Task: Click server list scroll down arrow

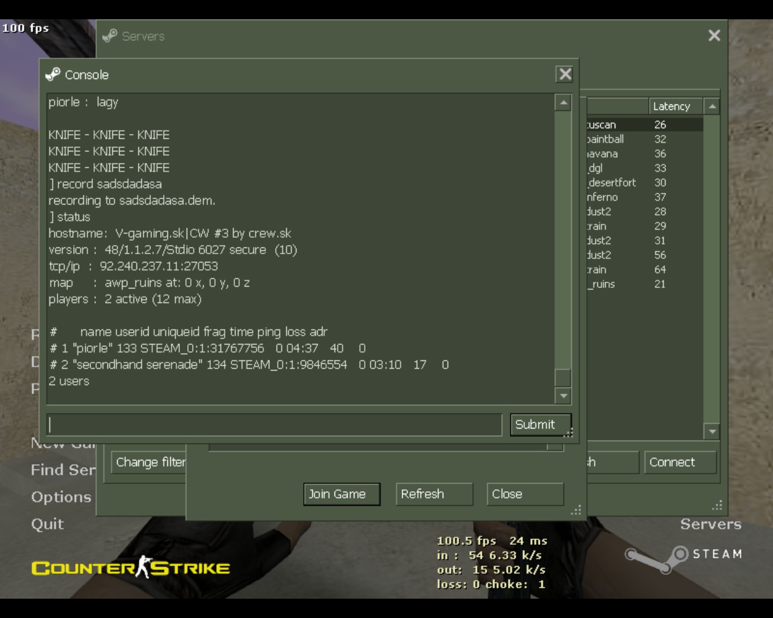Action: tap(712, 432)
